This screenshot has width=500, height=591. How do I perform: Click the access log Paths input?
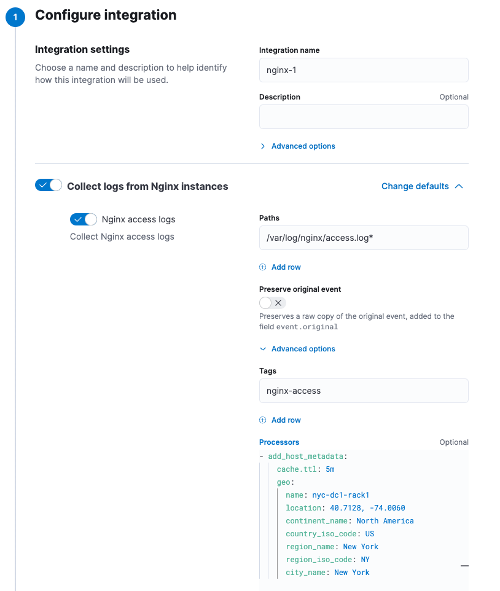click(364, 238)
